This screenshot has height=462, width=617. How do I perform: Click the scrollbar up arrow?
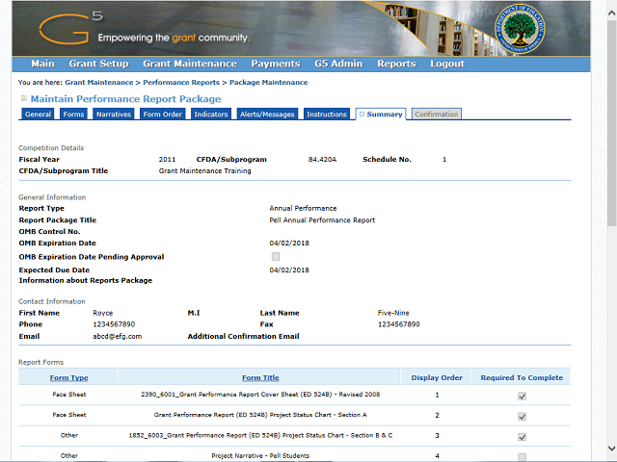[611, 6]
